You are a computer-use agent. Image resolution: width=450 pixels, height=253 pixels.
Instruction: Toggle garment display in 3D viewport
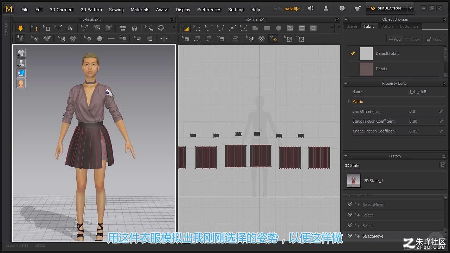point(21,53)
